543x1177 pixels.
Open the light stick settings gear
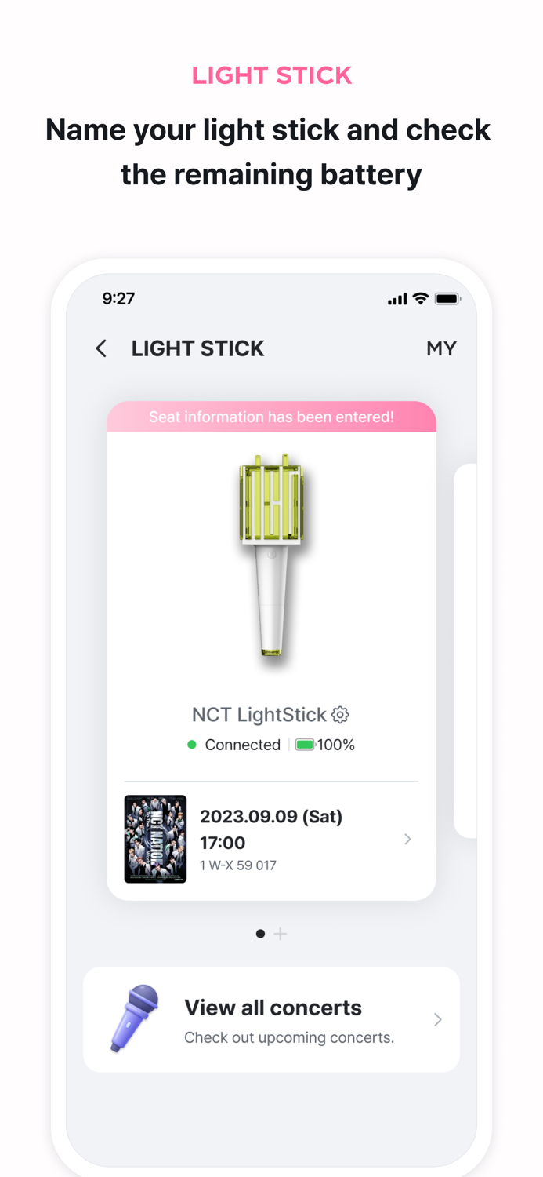pos(340,715)
